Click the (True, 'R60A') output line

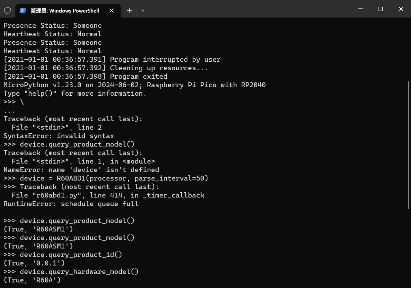[x=32, y=280]
